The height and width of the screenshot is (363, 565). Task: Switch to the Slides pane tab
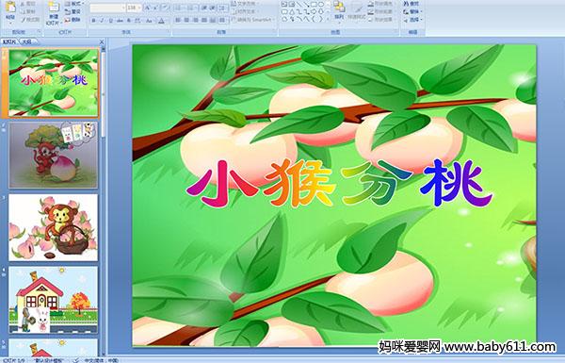point(9,41)
